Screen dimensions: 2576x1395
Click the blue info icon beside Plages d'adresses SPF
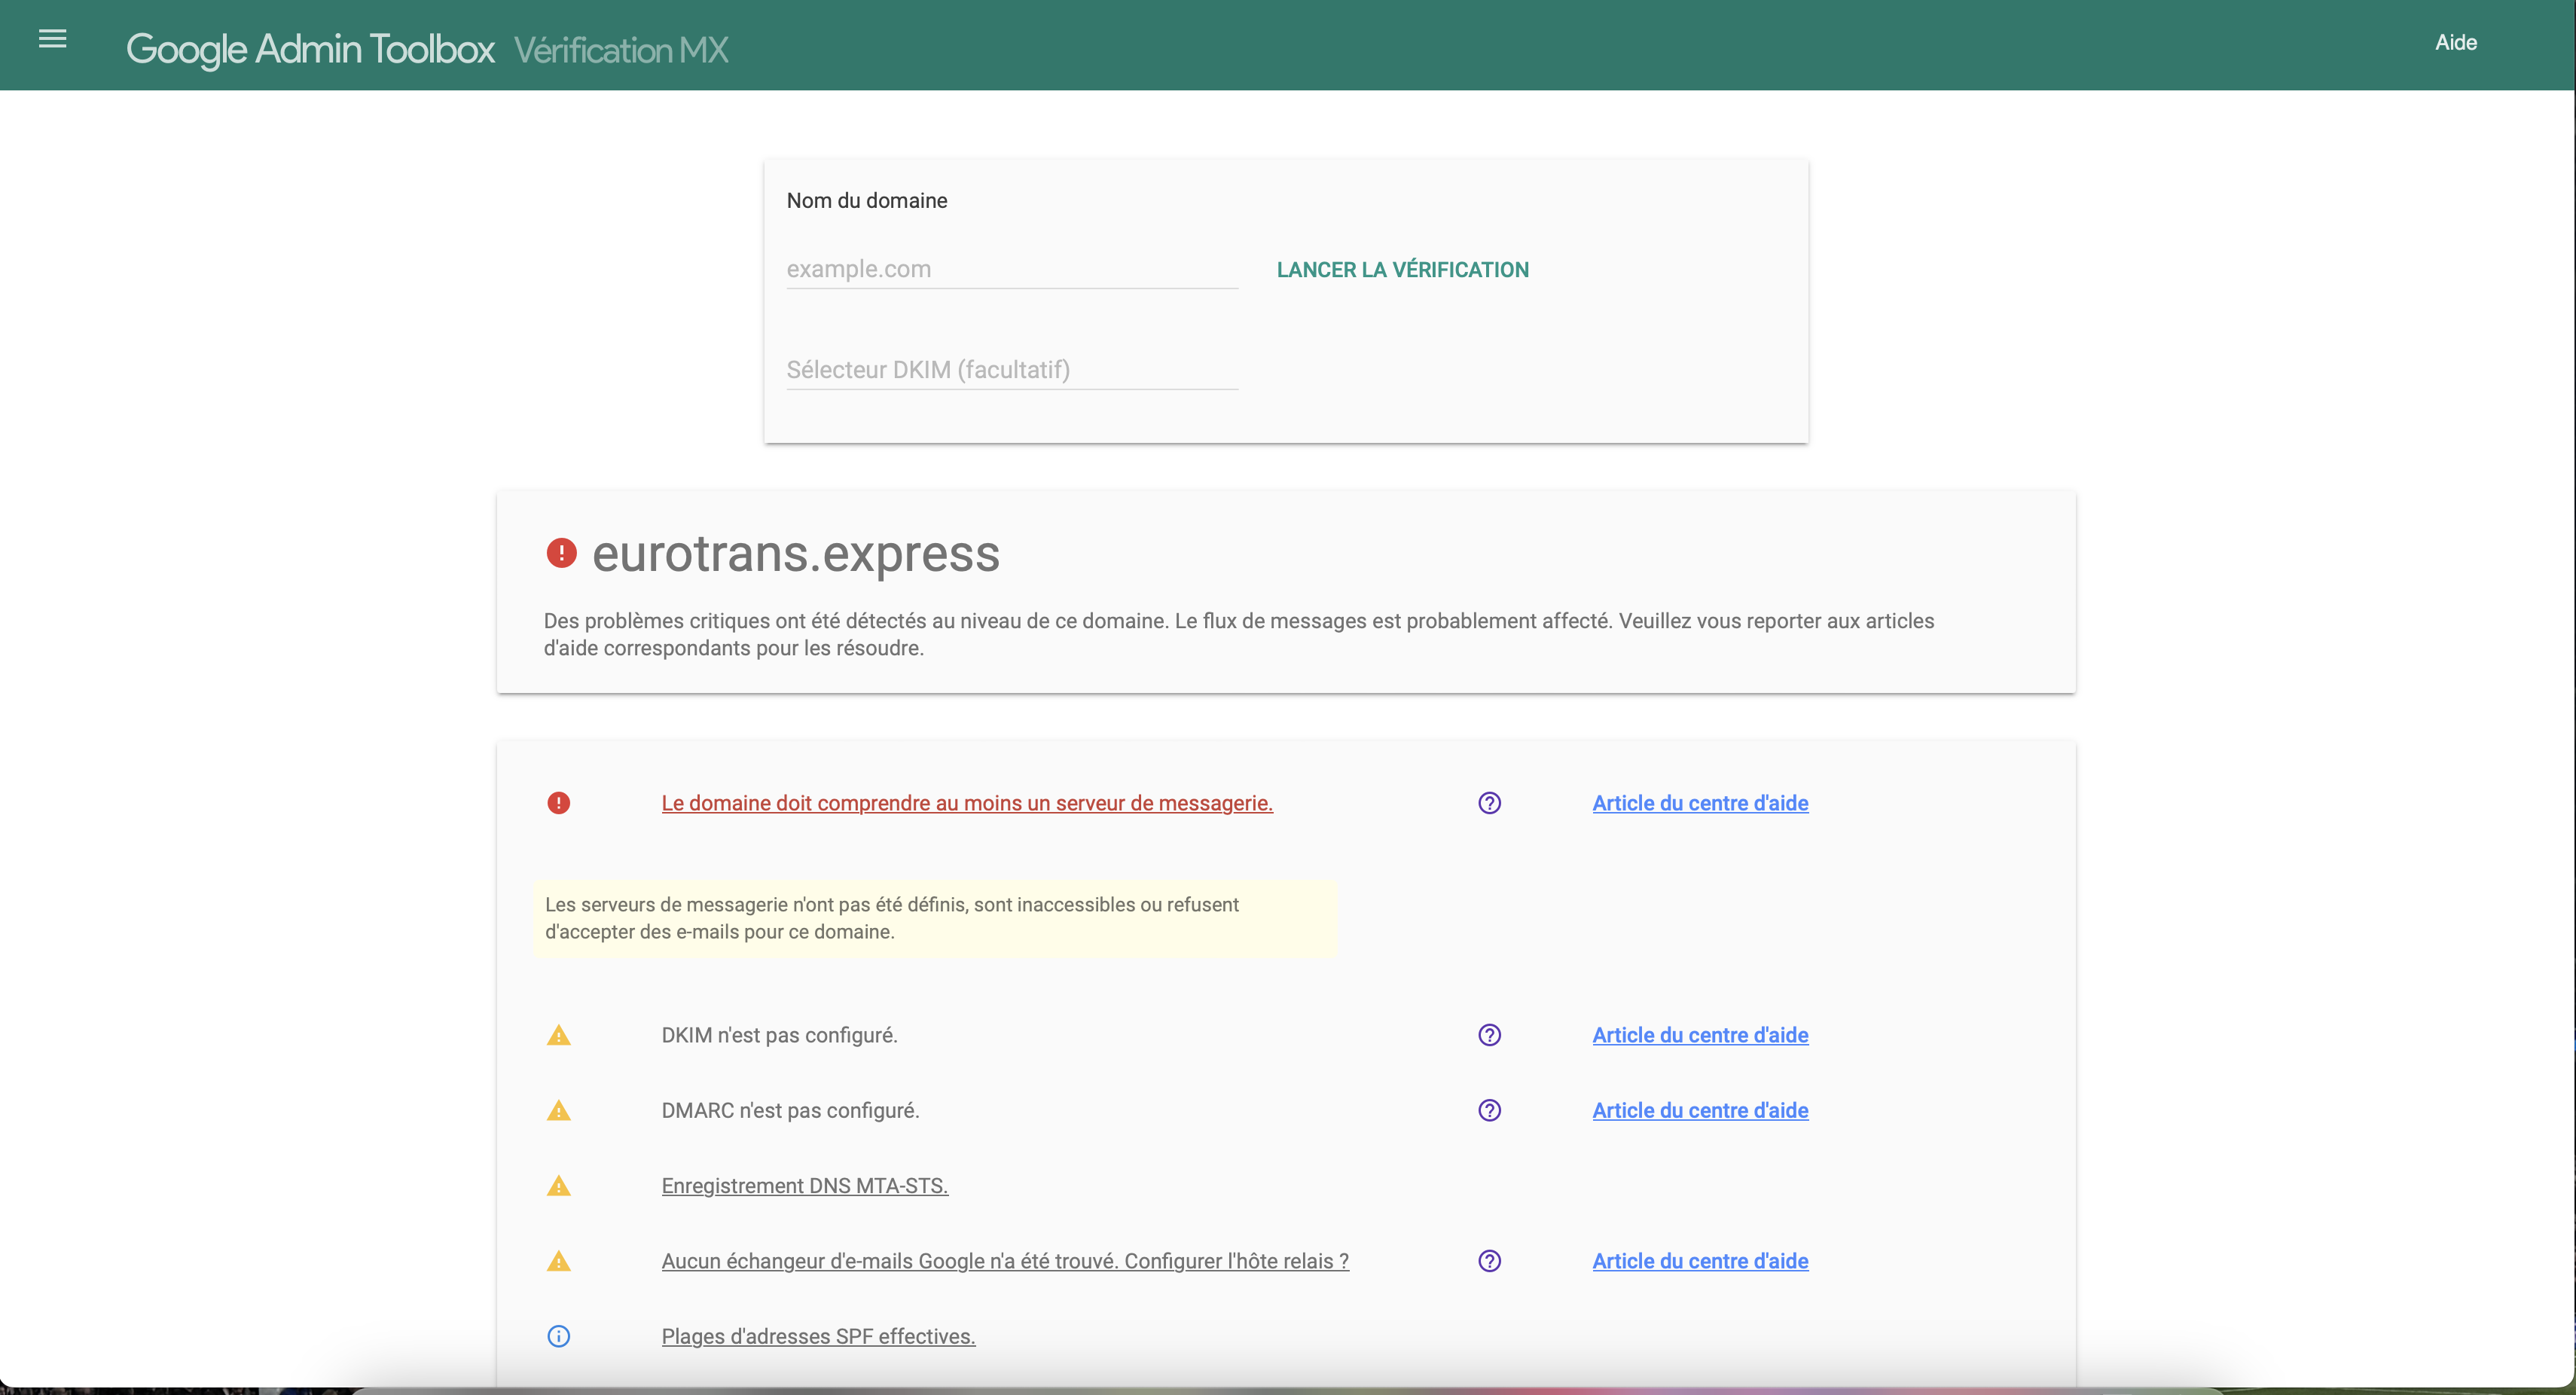[x=558, y=1336]
